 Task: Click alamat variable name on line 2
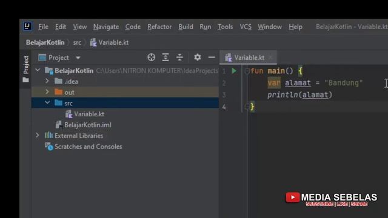pos(298,83)
